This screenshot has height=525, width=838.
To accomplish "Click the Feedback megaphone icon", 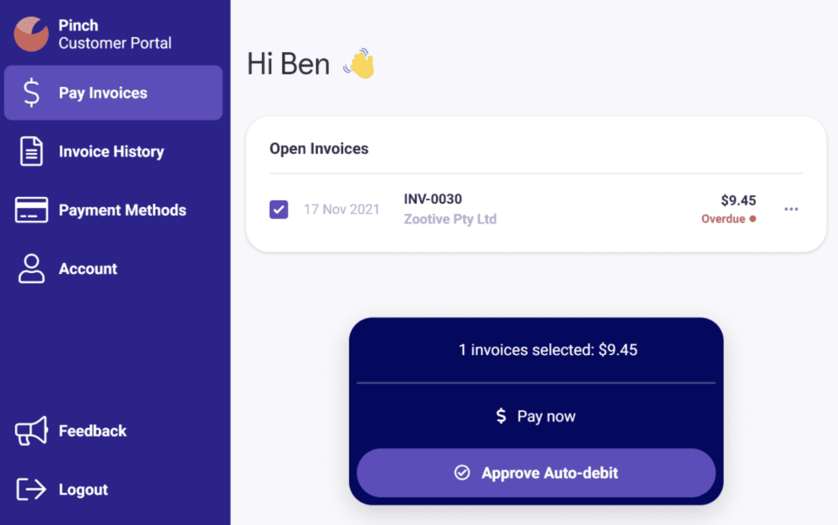I will coord(31,431).
